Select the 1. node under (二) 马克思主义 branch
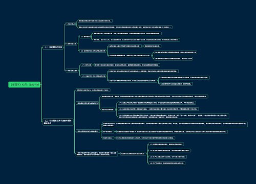Viewport: 256px width, 184px height. point(87,103)
